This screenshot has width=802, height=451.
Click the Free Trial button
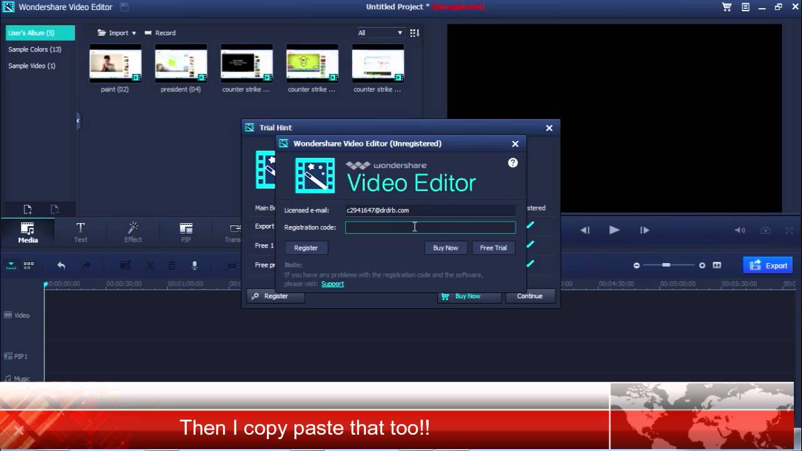pyautogui.click(x=493, y=248)
